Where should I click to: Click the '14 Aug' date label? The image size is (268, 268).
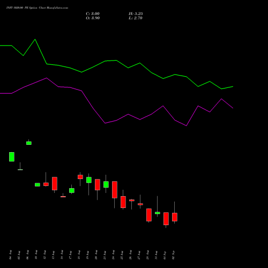(62, 255)
